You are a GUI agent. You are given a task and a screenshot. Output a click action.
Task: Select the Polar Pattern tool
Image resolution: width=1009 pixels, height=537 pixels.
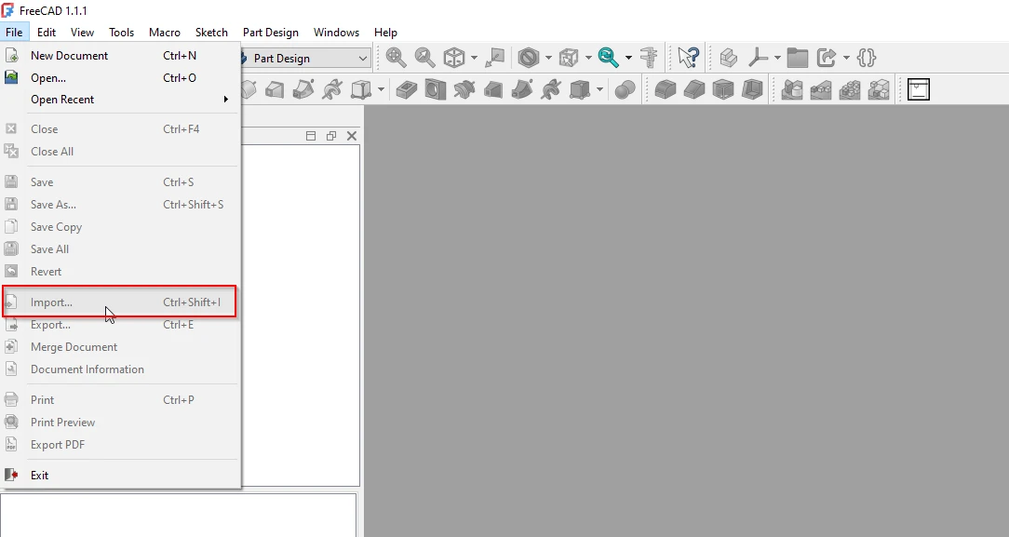coord(850,89)
